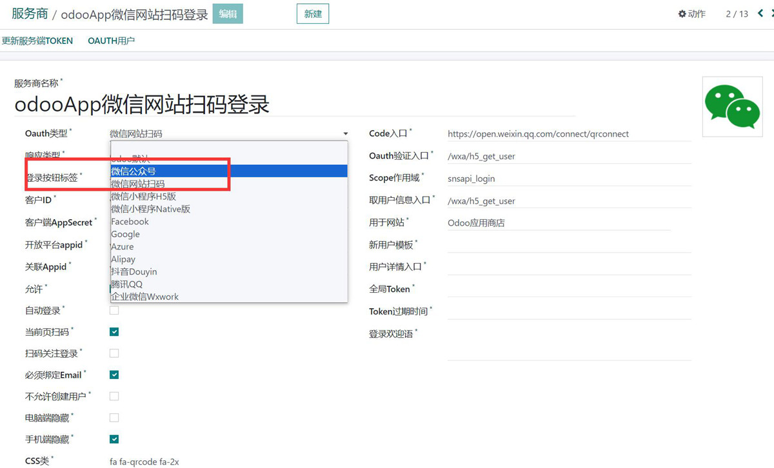Click the 新建 create button
Screen dimensions: 774x468
(x=313, y=14)
